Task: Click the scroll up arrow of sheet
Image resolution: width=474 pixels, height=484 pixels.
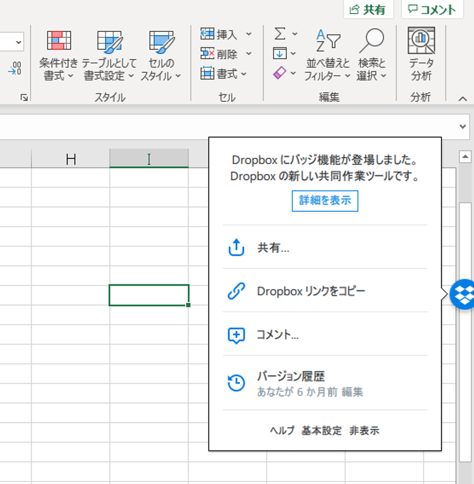Action: [x=465, y=157]
